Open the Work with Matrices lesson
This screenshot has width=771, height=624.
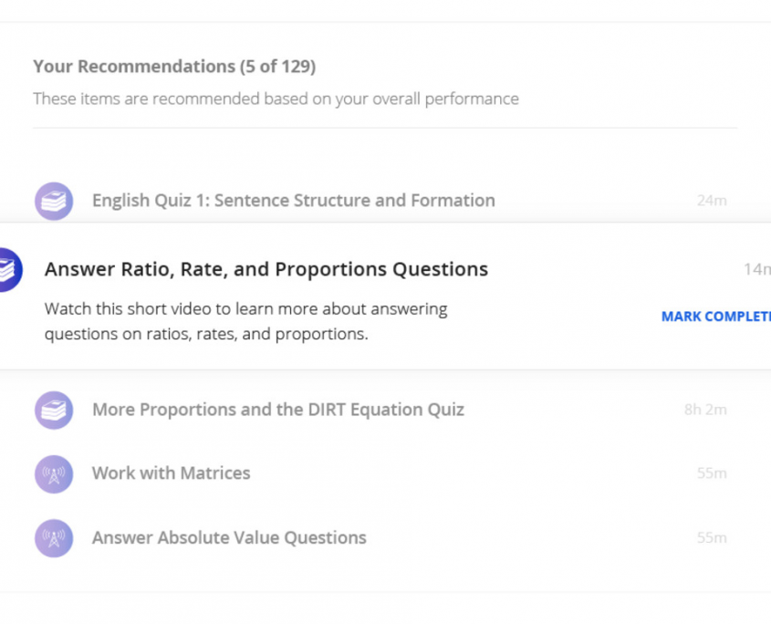tap(171, 473)
